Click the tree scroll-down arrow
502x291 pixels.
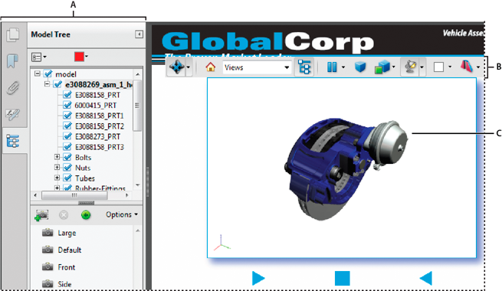pos(138,185)
